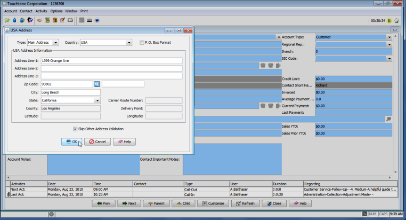Viewport: 406px width, 220px height.
Task: Open the Activity menu
Action: click(41, 11)
